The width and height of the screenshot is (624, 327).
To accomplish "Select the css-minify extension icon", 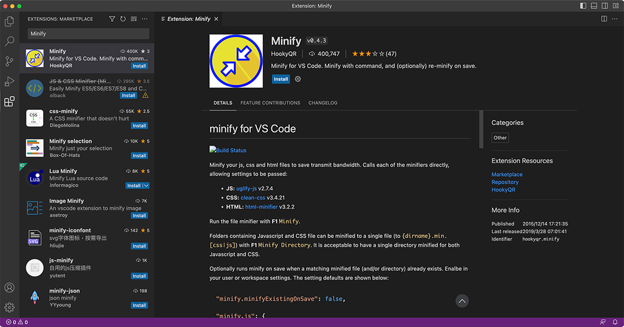I will pos(35,118).
